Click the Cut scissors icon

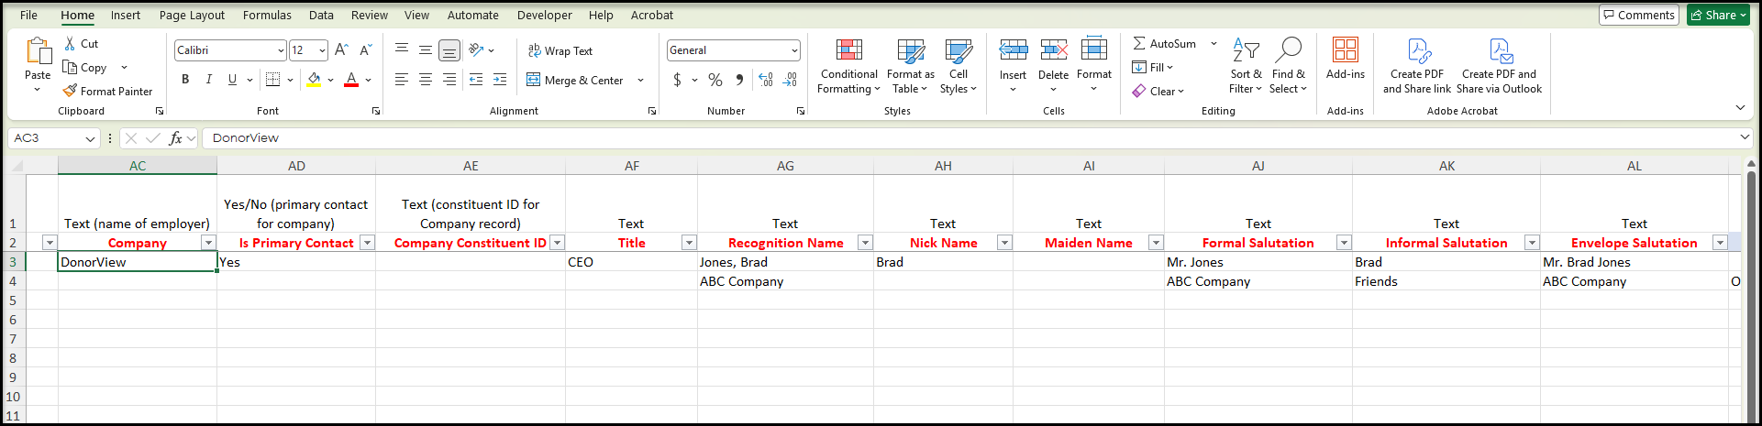coord(70,43)
